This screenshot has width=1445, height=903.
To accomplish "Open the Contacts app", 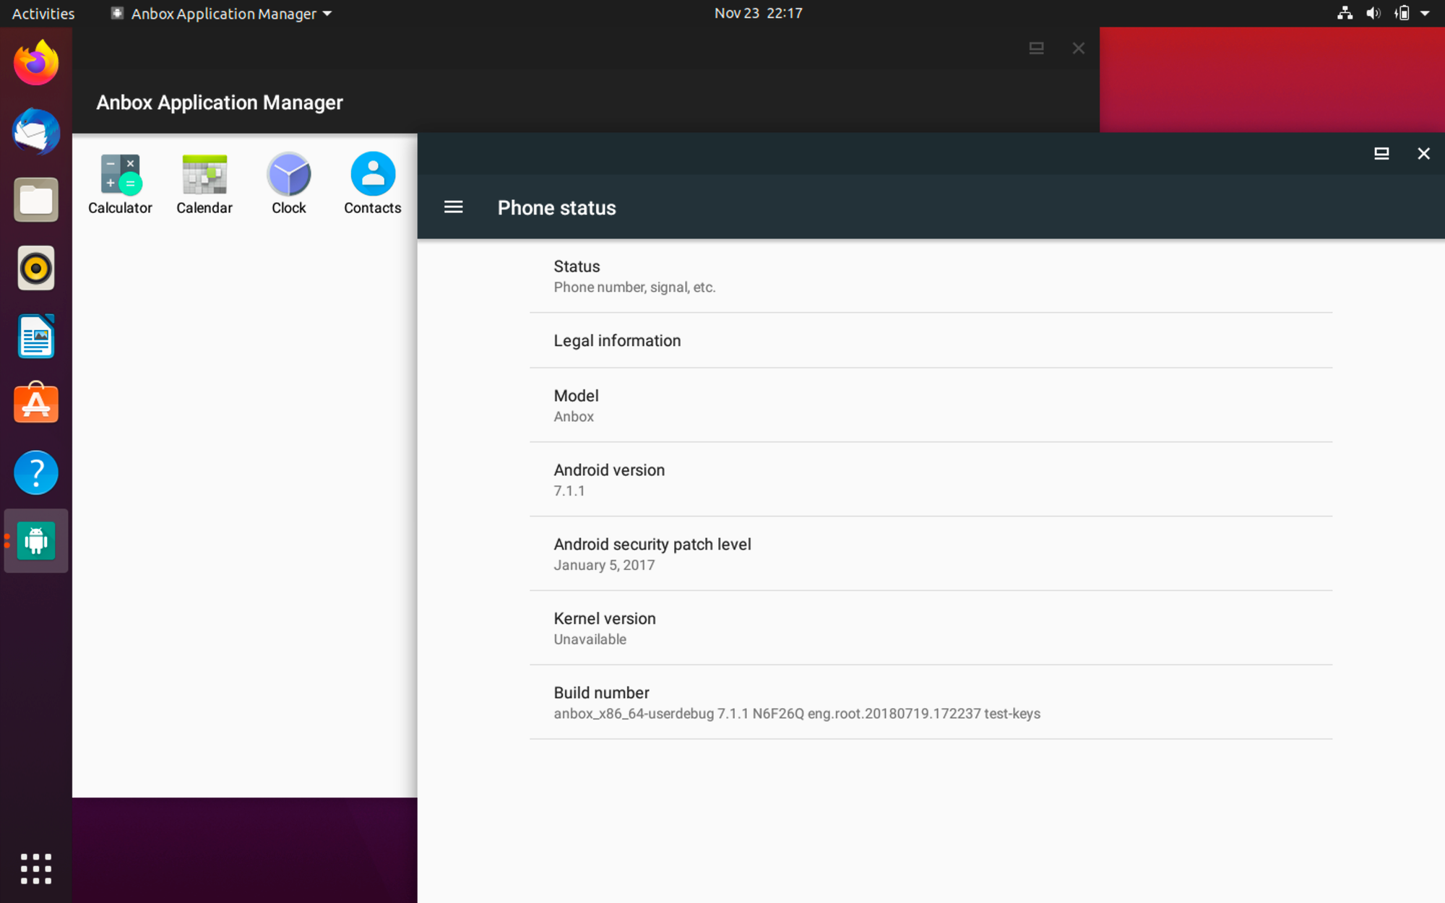I will click(373, 184).
